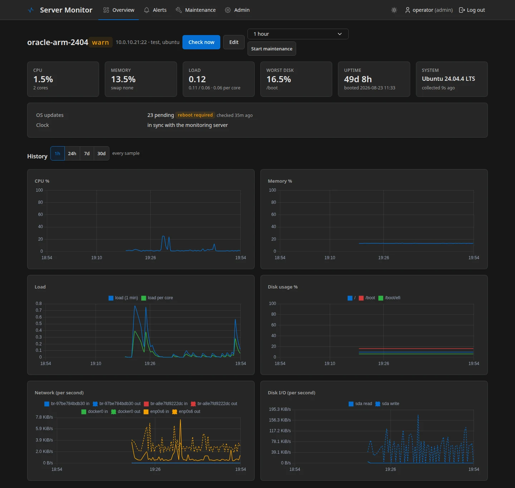Toggle br-97be784bdb30 out network series
Image resolution: width=515 pixels, height=488 pixels.
click(x=117, y=404)
